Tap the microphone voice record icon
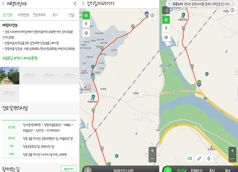Image resolution: width=238 pixels, height=172 pixels. pyautogui.click(x=209, y=158)
